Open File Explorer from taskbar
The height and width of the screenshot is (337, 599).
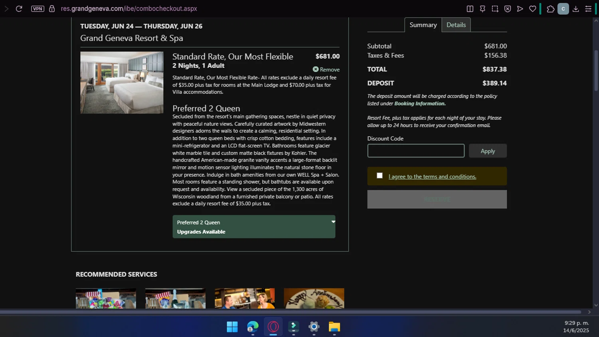tap(334, 327)
